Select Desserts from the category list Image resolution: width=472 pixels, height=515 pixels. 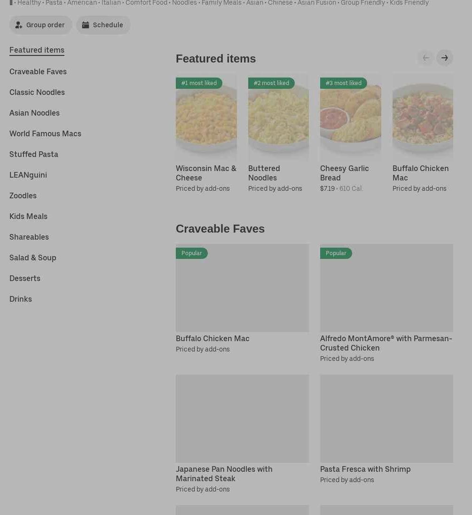25,278
